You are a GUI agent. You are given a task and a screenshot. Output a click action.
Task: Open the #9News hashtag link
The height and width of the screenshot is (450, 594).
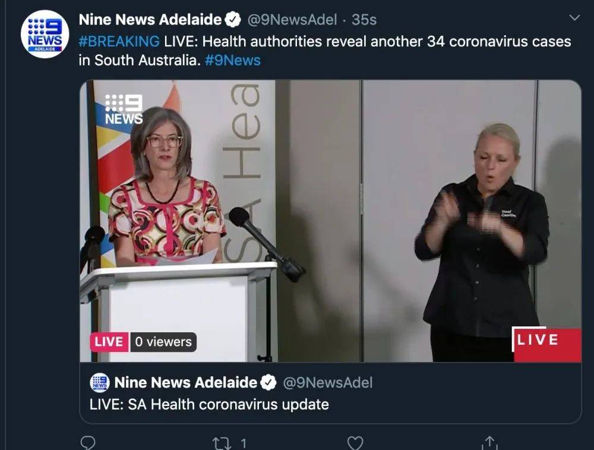233,60
